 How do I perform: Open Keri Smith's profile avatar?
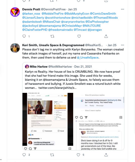pos(15,48)
